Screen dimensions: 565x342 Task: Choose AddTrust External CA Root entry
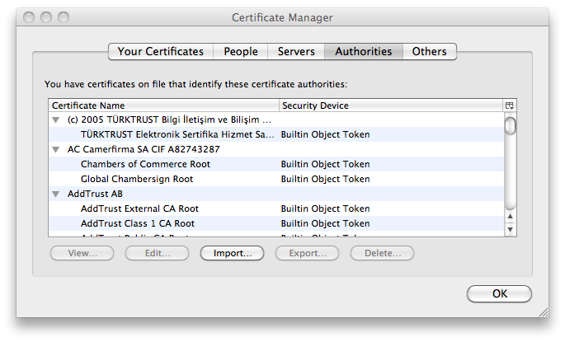139,208
